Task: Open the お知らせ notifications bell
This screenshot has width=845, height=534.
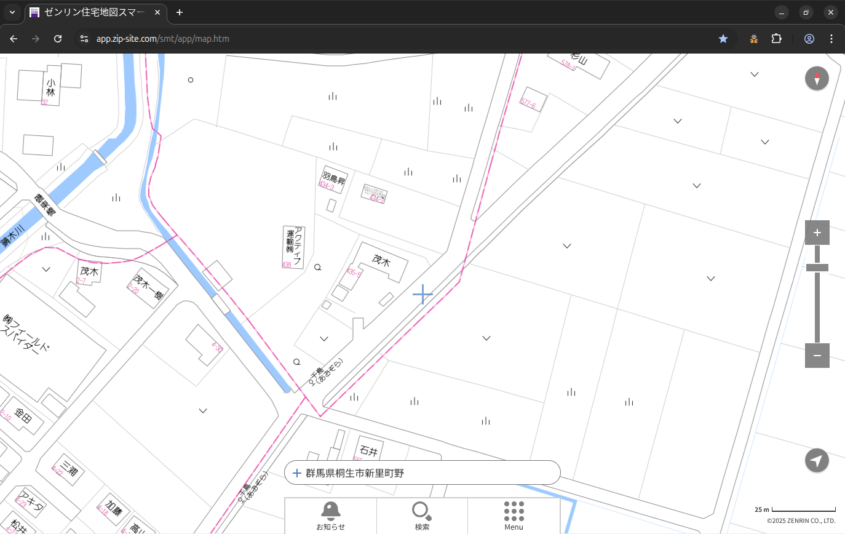Action: point(330,516)
